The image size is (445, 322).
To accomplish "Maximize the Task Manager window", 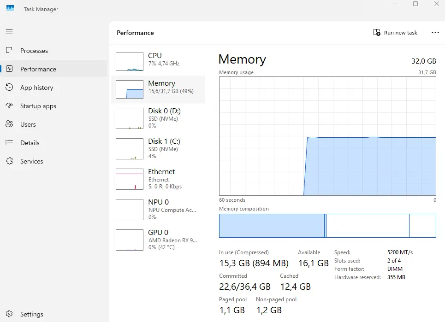I will click(415, 4).
